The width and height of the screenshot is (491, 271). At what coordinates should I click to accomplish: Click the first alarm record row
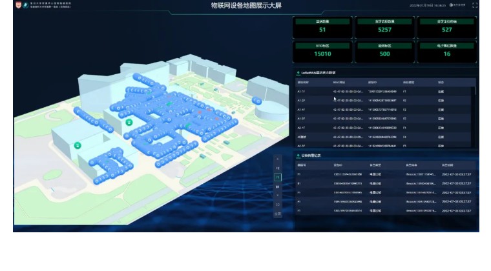click(385, 174)
